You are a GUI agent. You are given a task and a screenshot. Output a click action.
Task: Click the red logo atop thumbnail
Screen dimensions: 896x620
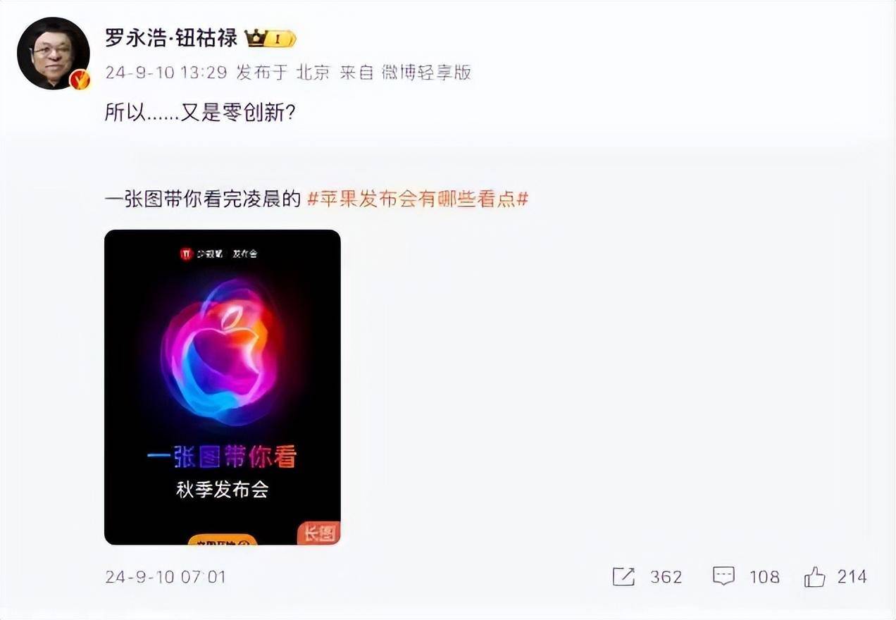click(186, 254)
